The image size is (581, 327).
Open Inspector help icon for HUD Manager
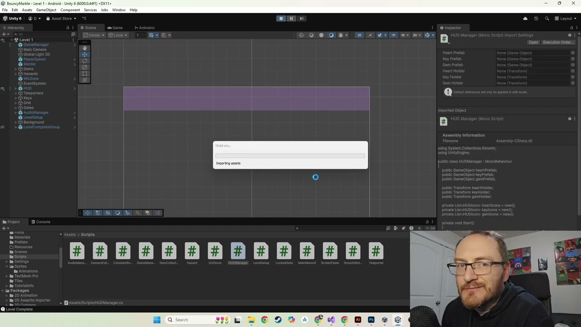(570, 35)
